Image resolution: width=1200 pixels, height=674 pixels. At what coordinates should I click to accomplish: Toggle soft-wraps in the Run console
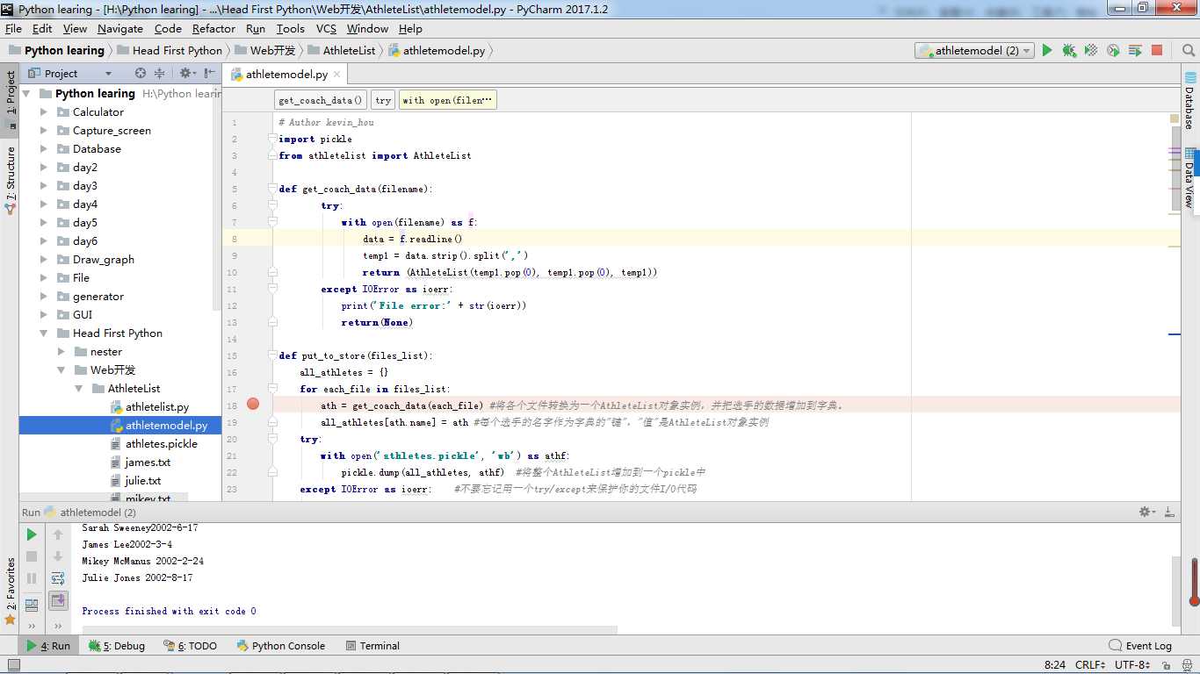pos(58,578)
